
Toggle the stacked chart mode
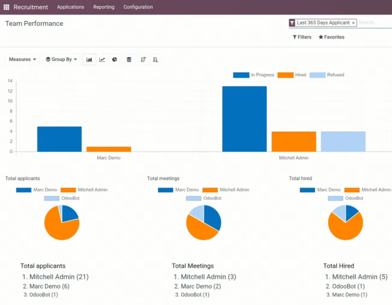tap(129, 59)
